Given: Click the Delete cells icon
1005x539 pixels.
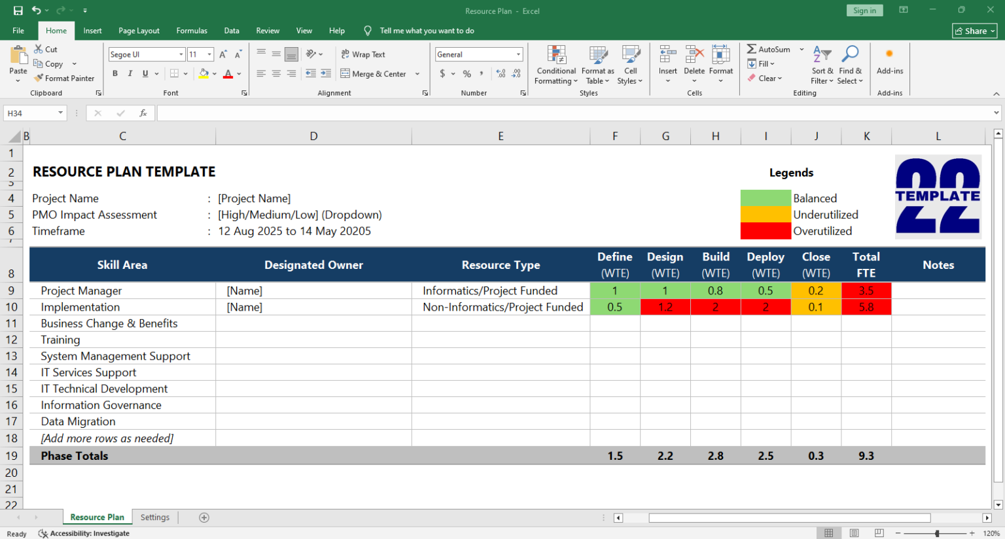Looking at the screenshot, I should coord(694,55).
